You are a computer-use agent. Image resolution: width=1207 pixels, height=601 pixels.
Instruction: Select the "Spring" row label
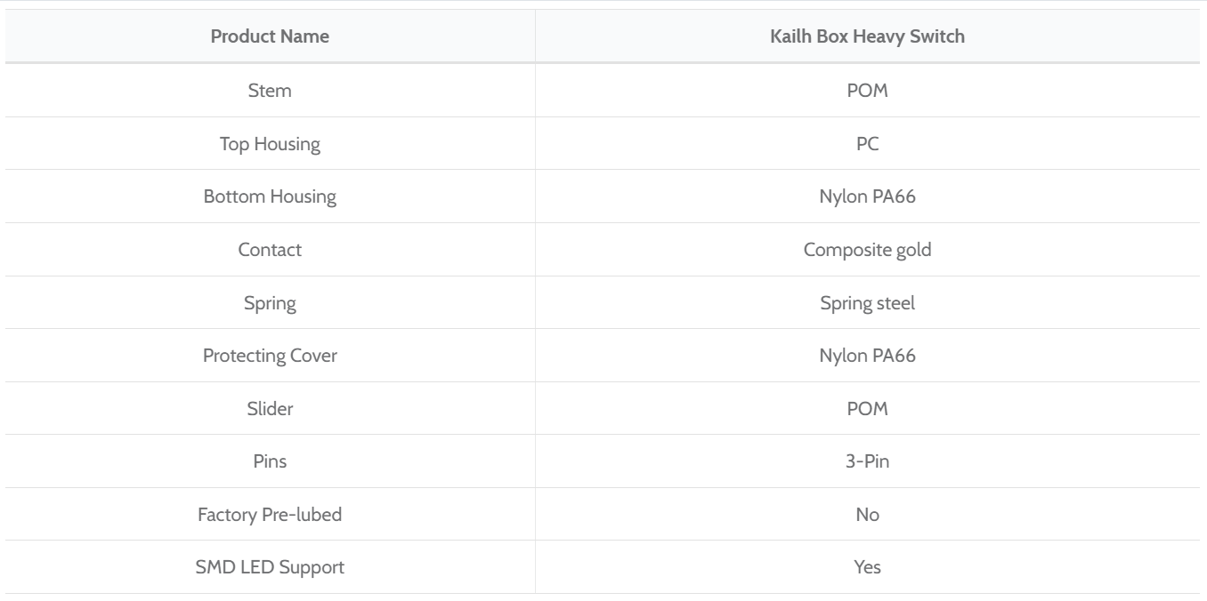[270, 303]
